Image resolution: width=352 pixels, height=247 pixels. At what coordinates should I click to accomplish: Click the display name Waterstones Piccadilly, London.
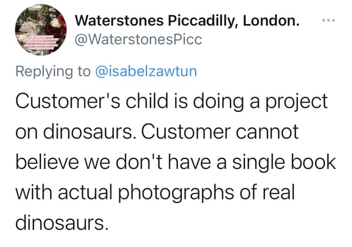[x=187, y=21]
